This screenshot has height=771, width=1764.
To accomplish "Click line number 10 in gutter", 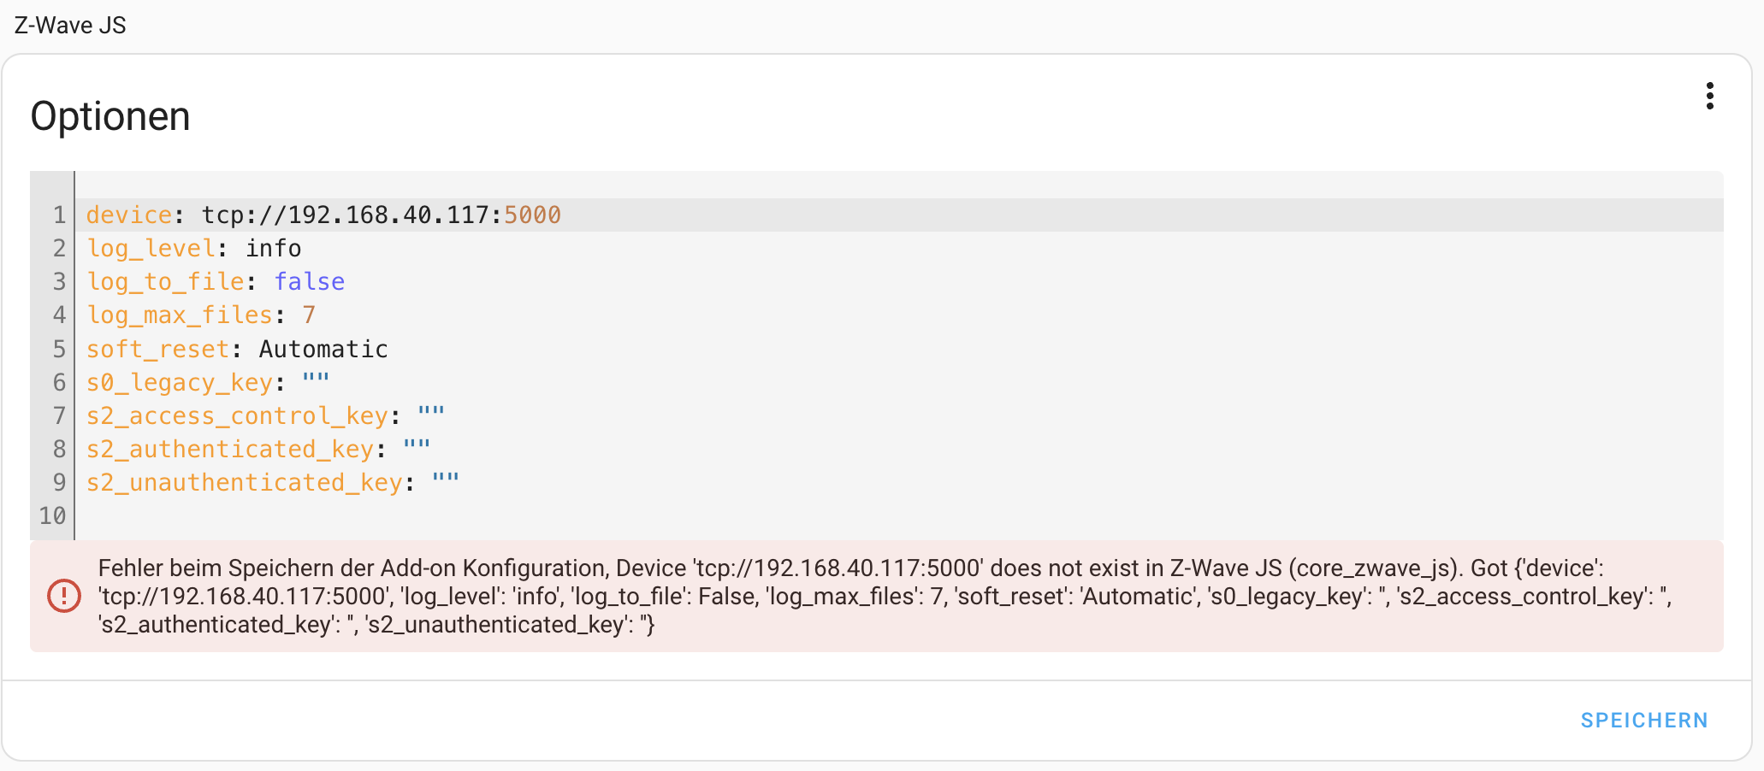I will [x=52, y=515].
